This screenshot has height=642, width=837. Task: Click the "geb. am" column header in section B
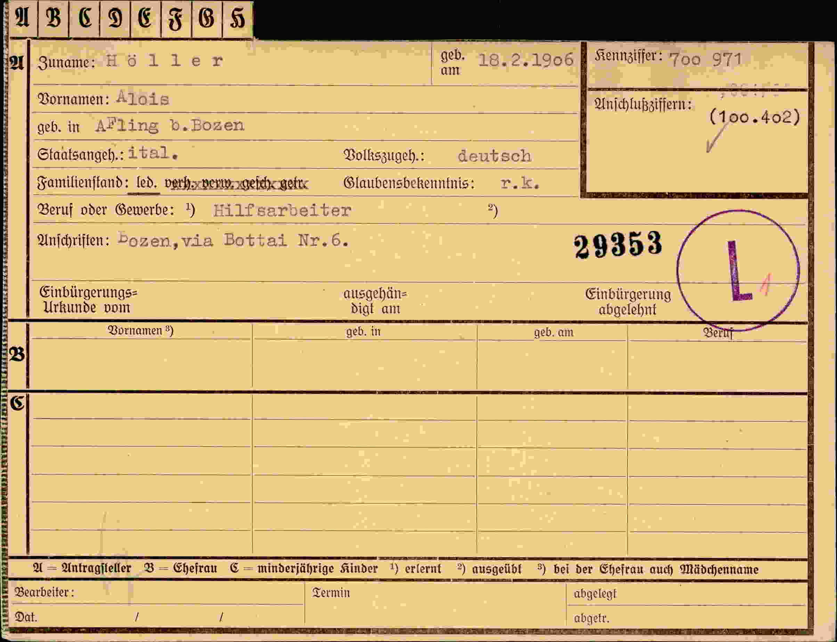coord(554,332)
